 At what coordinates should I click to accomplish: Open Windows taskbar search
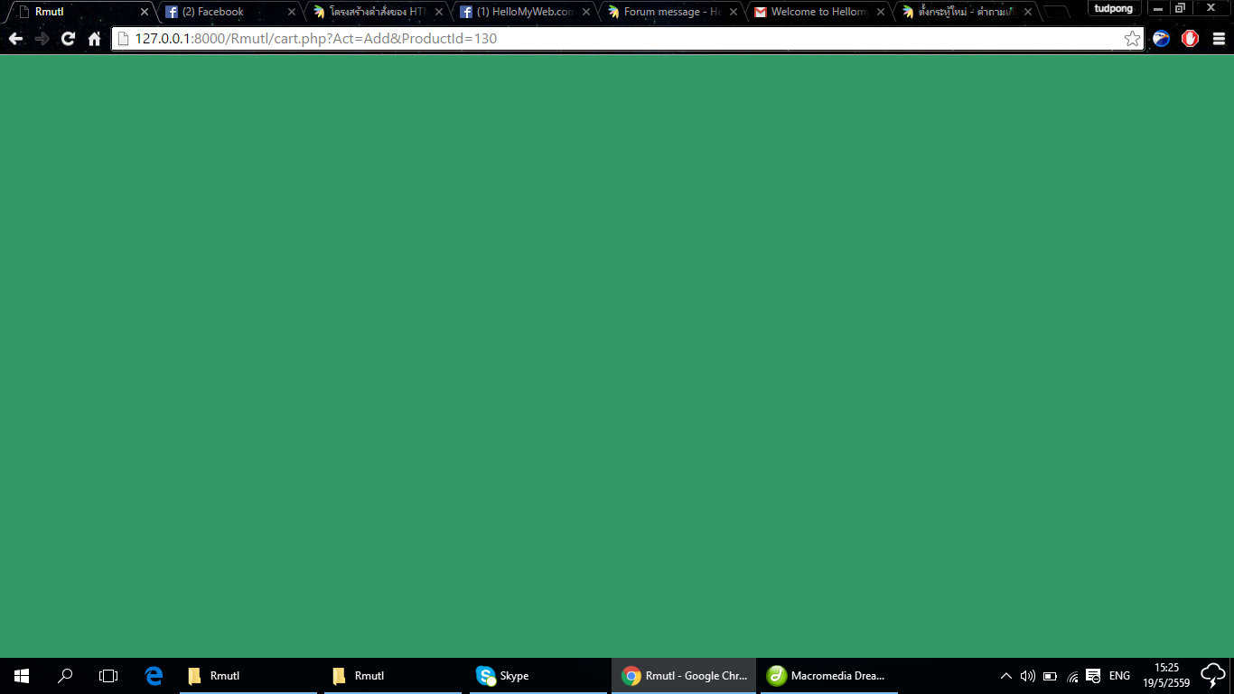coord(65,676)
